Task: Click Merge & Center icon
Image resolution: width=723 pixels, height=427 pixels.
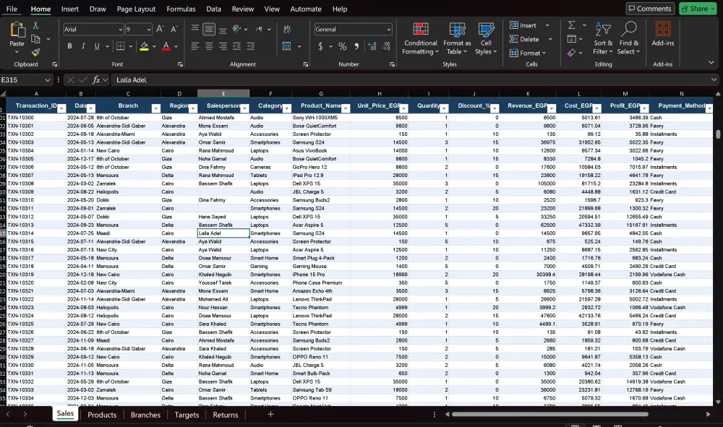Action: click(287, 46)
